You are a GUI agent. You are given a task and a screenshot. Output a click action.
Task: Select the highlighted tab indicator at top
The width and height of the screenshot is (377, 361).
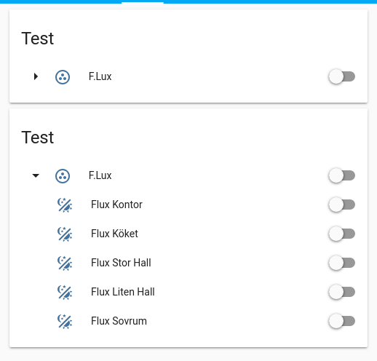[x=143, y=2]
